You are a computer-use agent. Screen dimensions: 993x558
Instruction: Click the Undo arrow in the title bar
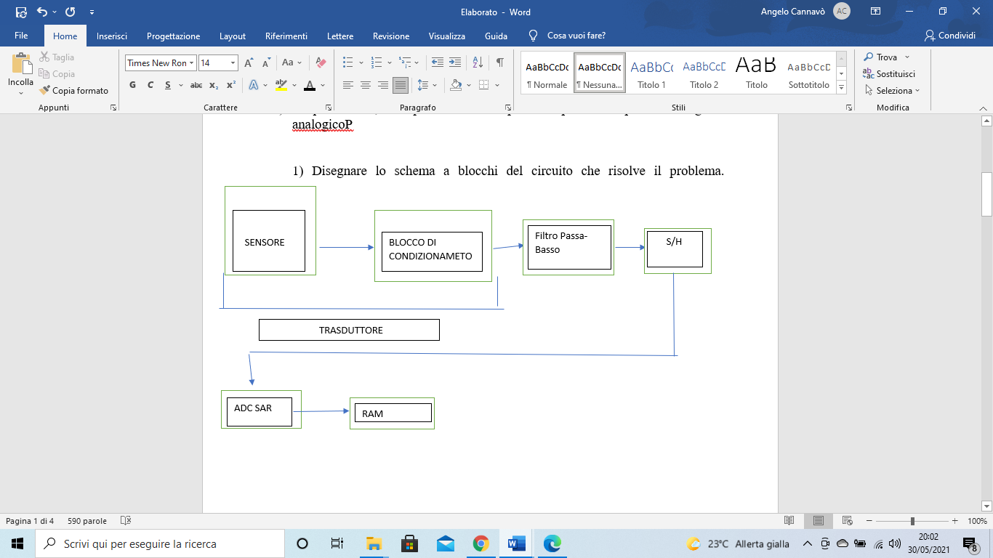click(41, 12)
